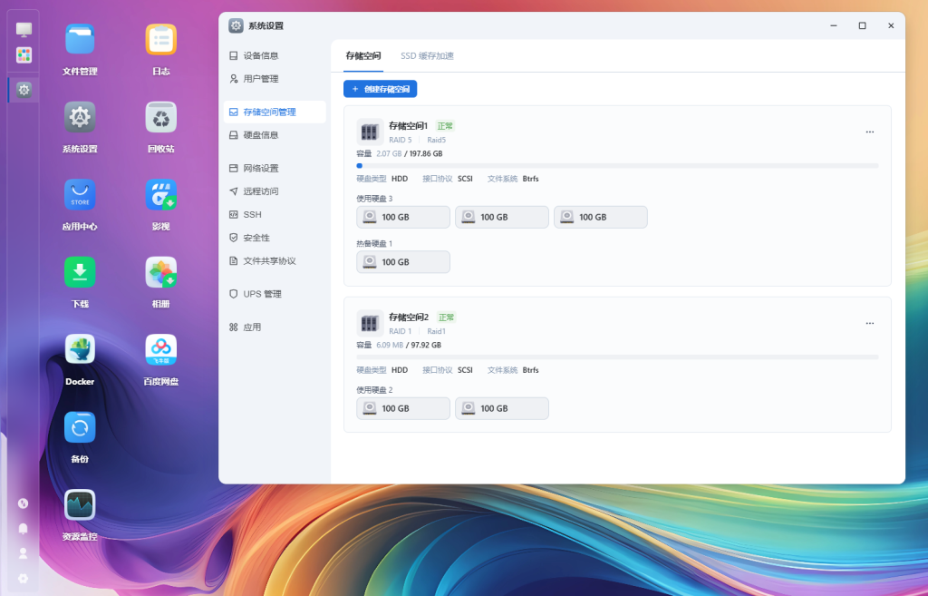Launch the 影视 video app icon
The height and width of the screenshot is (596, 928).
click(161, 195)
